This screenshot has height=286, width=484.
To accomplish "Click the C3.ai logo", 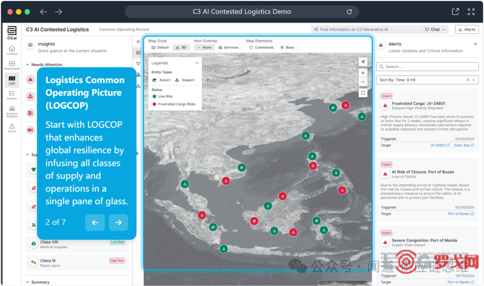I will 12,32.
